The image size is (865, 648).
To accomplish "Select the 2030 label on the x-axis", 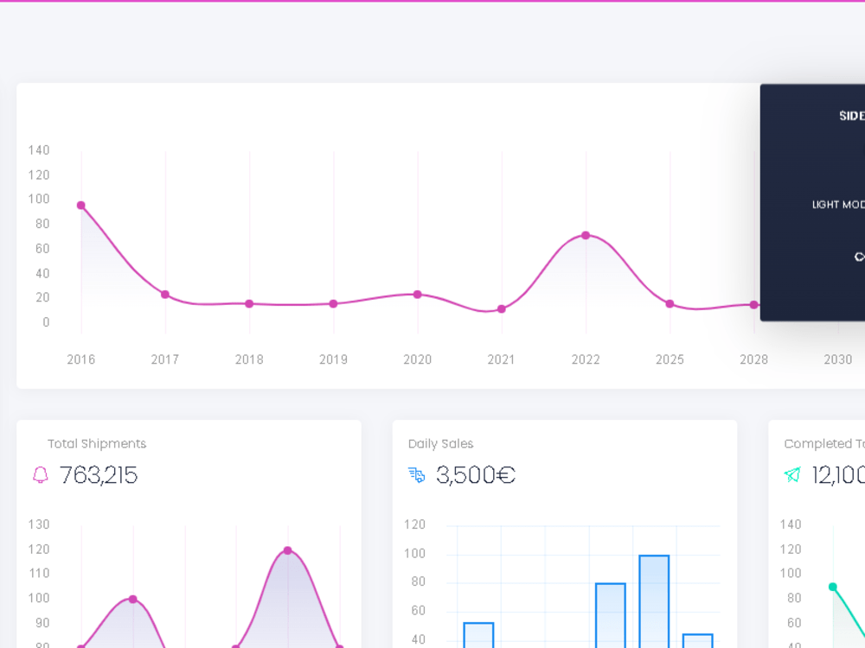I will pos(837,359).
